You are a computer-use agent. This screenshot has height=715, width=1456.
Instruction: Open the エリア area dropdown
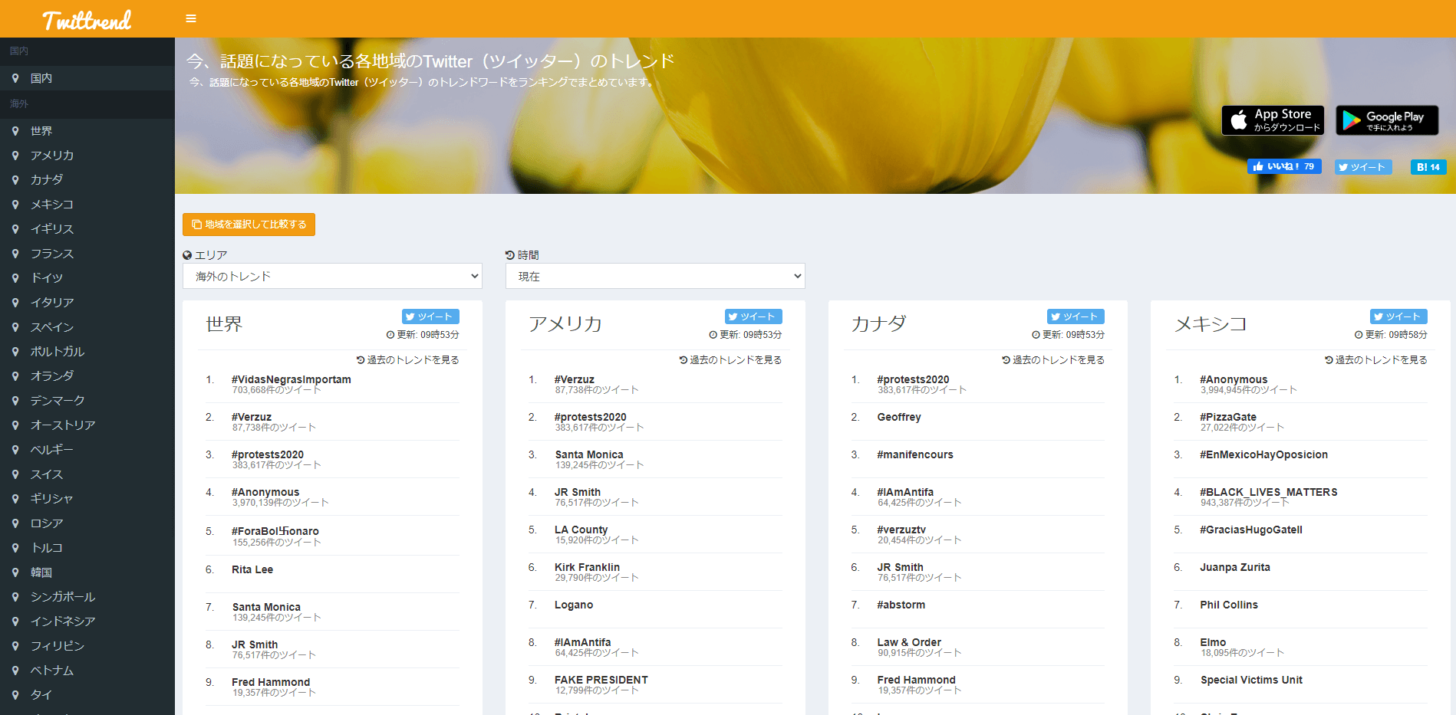(332, 276)
